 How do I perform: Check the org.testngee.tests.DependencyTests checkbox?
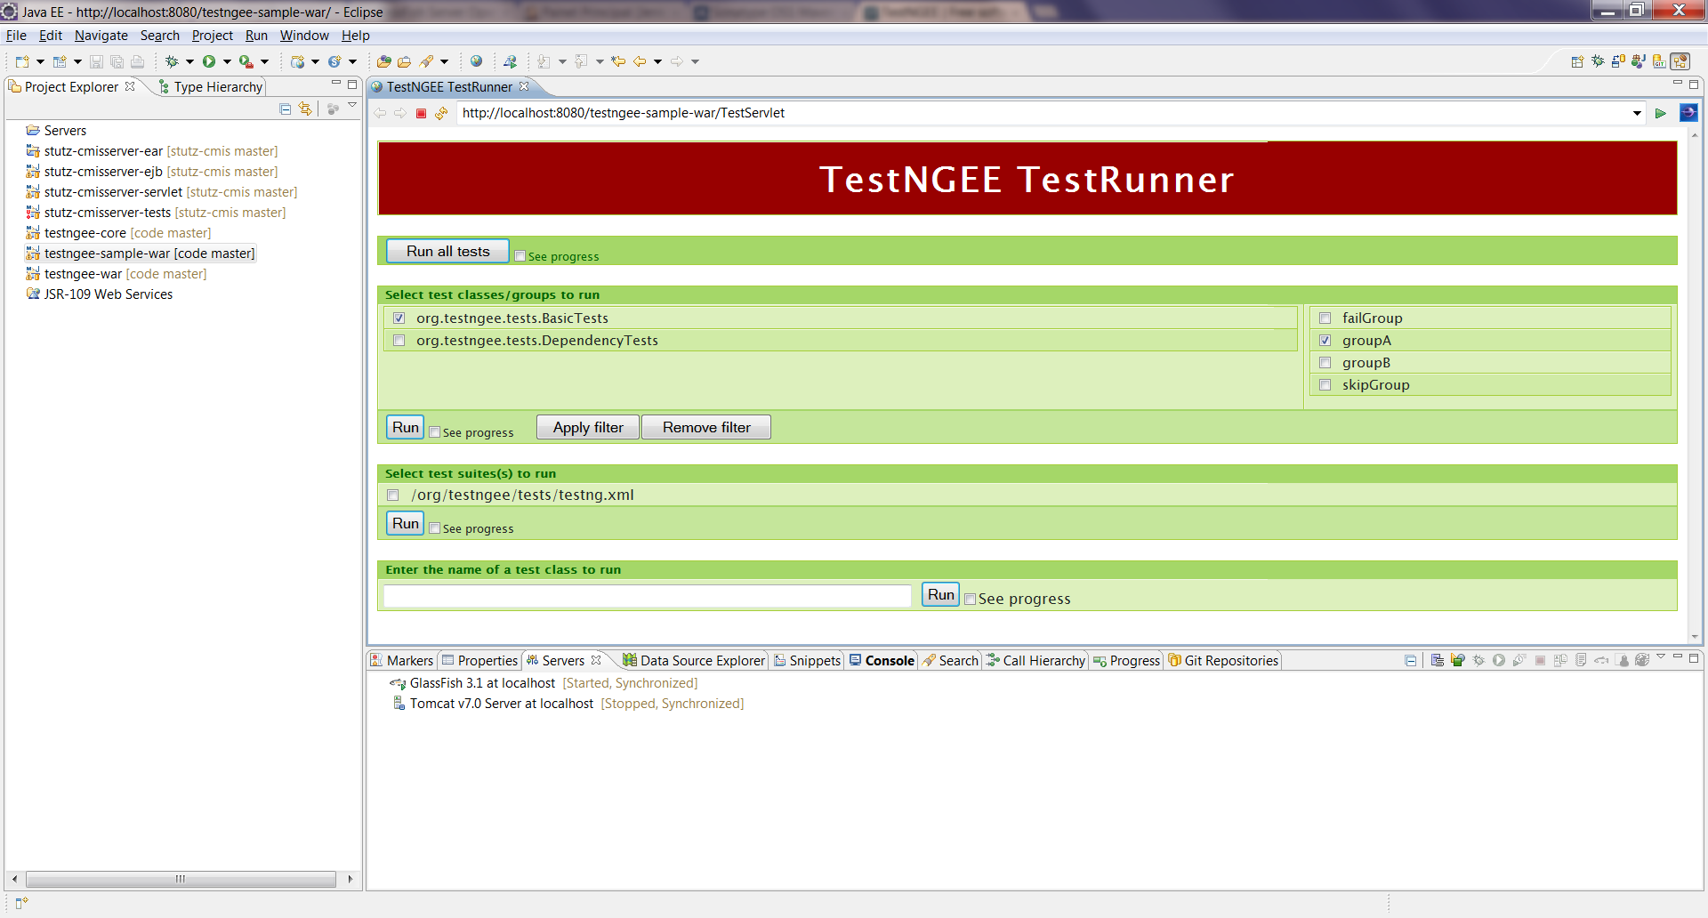coord(399,340)
